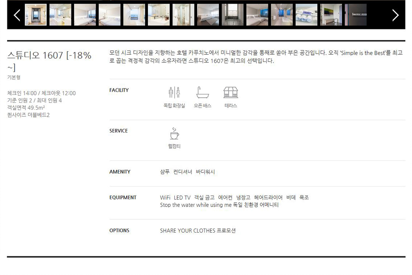
Task: View the eighth gallery thumbnail
Action: [x=208, y=15]
